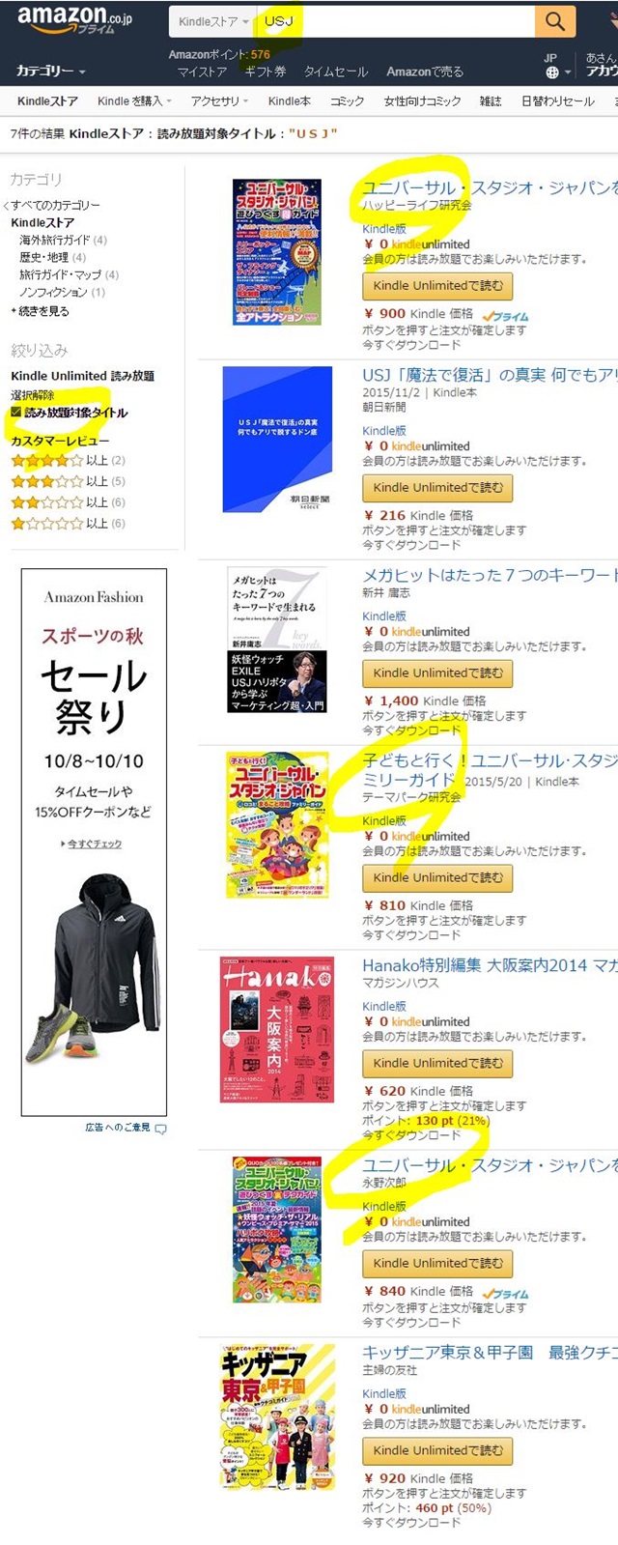This screenshot has width=618, height=1545.
Task: Expand the カテゴリー menu dropdown
Action: (x=50, y=72)
